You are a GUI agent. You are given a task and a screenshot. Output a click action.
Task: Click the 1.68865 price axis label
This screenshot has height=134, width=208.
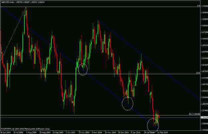click(x=205, y=19)
